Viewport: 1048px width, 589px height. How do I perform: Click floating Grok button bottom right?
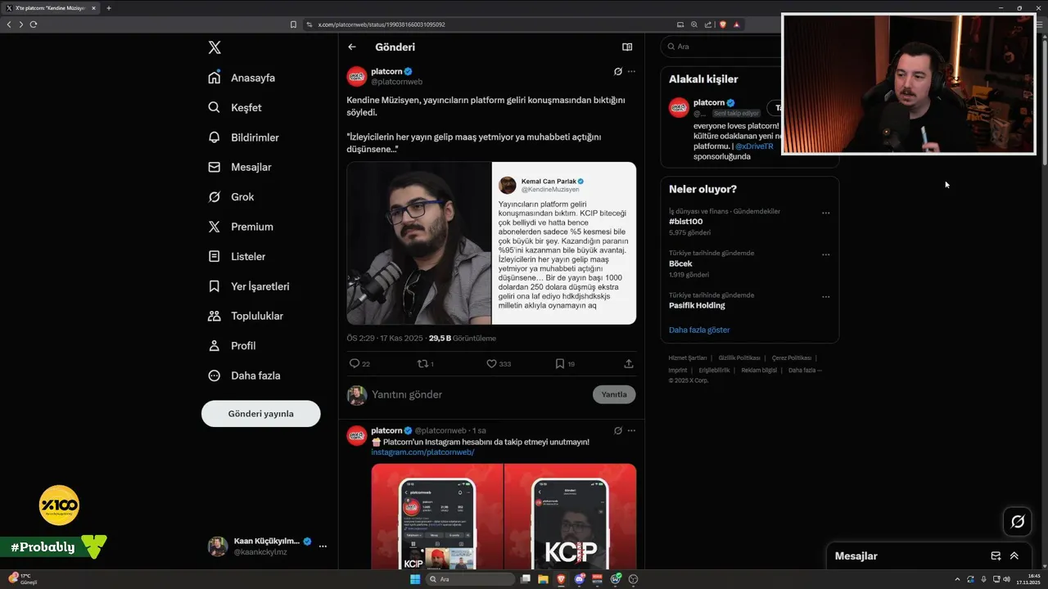pyautogui.click(x=1018, y=521)
